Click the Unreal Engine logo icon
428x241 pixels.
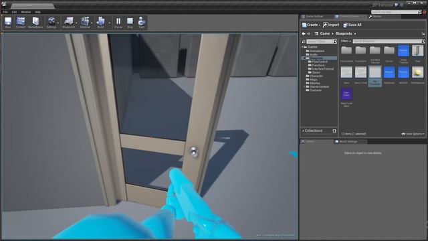coord(4,4)
